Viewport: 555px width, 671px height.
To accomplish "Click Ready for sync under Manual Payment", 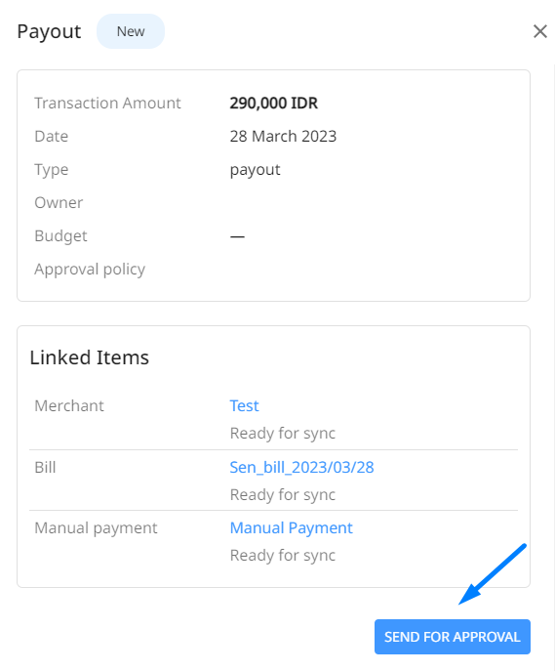I will tap(283, 556).
